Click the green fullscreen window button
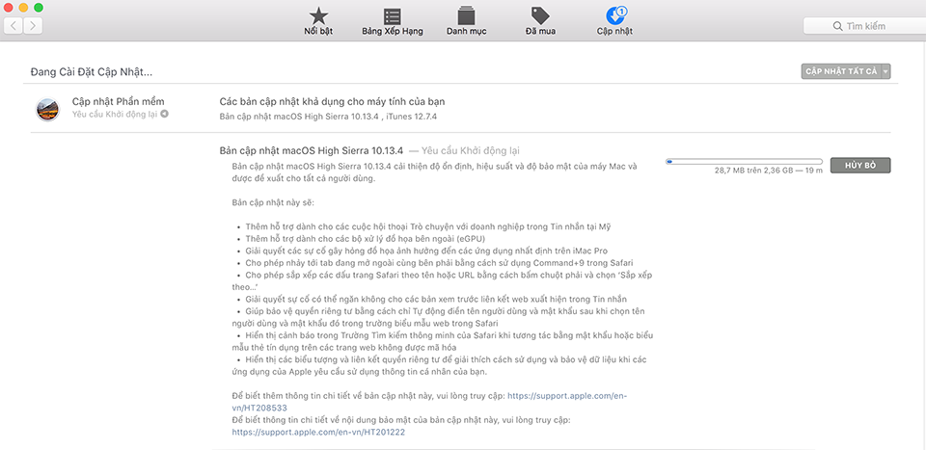The image size is (926, 450). click(39, 7)
